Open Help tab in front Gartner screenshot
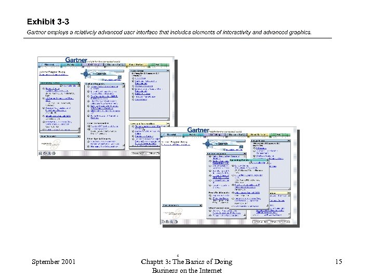374x280 pixels. (x=279, y=134)
